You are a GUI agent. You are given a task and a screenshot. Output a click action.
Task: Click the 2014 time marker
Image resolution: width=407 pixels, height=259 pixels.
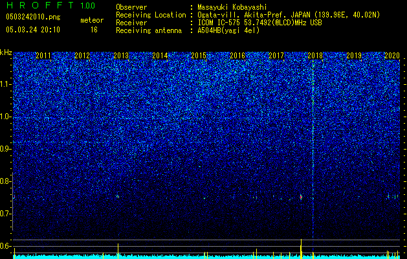pyautogui.click(x=160, y=55)
